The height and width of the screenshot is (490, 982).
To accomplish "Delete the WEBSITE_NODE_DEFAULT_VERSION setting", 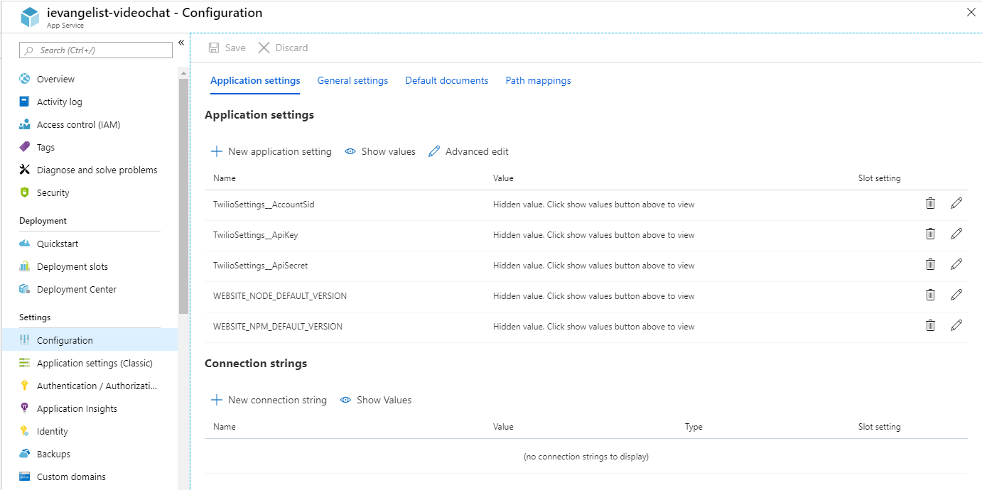I will tap(930, 295).
